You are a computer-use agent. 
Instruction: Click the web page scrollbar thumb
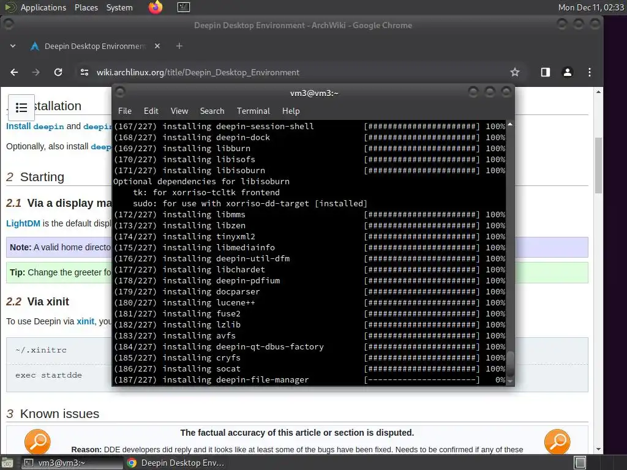598,165
